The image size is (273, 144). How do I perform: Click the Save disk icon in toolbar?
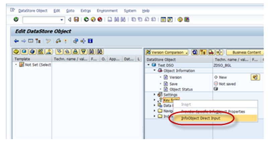pos(76,20)
